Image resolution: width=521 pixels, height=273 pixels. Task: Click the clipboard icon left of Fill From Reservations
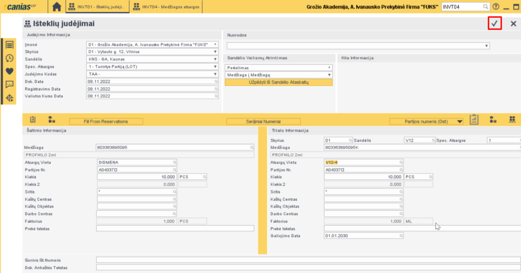click(33, 120)
